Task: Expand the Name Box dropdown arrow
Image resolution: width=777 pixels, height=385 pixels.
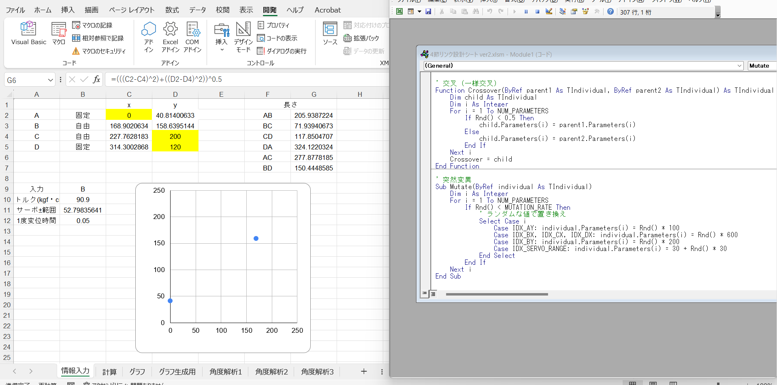Action: 50,80
